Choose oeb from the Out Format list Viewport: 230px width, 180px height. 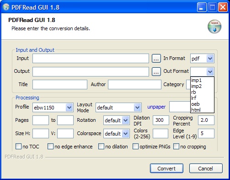[202, 104]
